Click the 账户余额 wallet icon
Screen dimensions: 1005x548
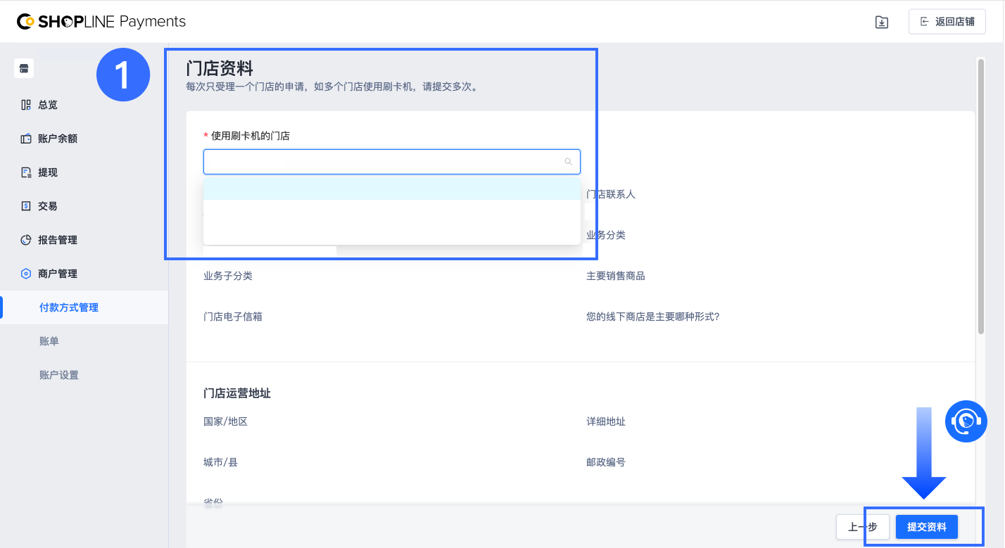tap(26, 139)
